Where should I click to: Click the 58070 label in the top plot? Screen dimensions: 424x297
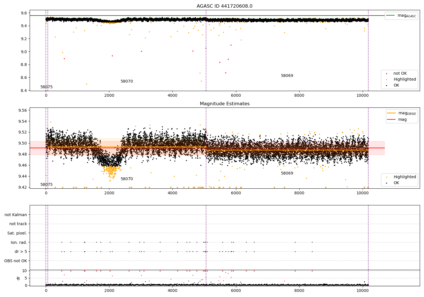coord(127,81)
